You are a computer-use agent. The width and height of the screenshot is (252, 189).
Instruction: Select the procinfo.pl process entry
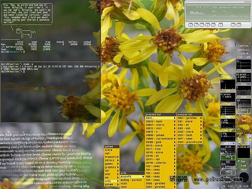[x=190, y=142]
